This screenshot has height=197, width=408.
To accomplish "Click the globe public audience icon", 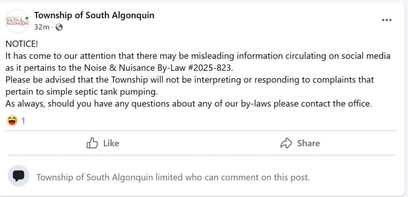I will (59, 27).
